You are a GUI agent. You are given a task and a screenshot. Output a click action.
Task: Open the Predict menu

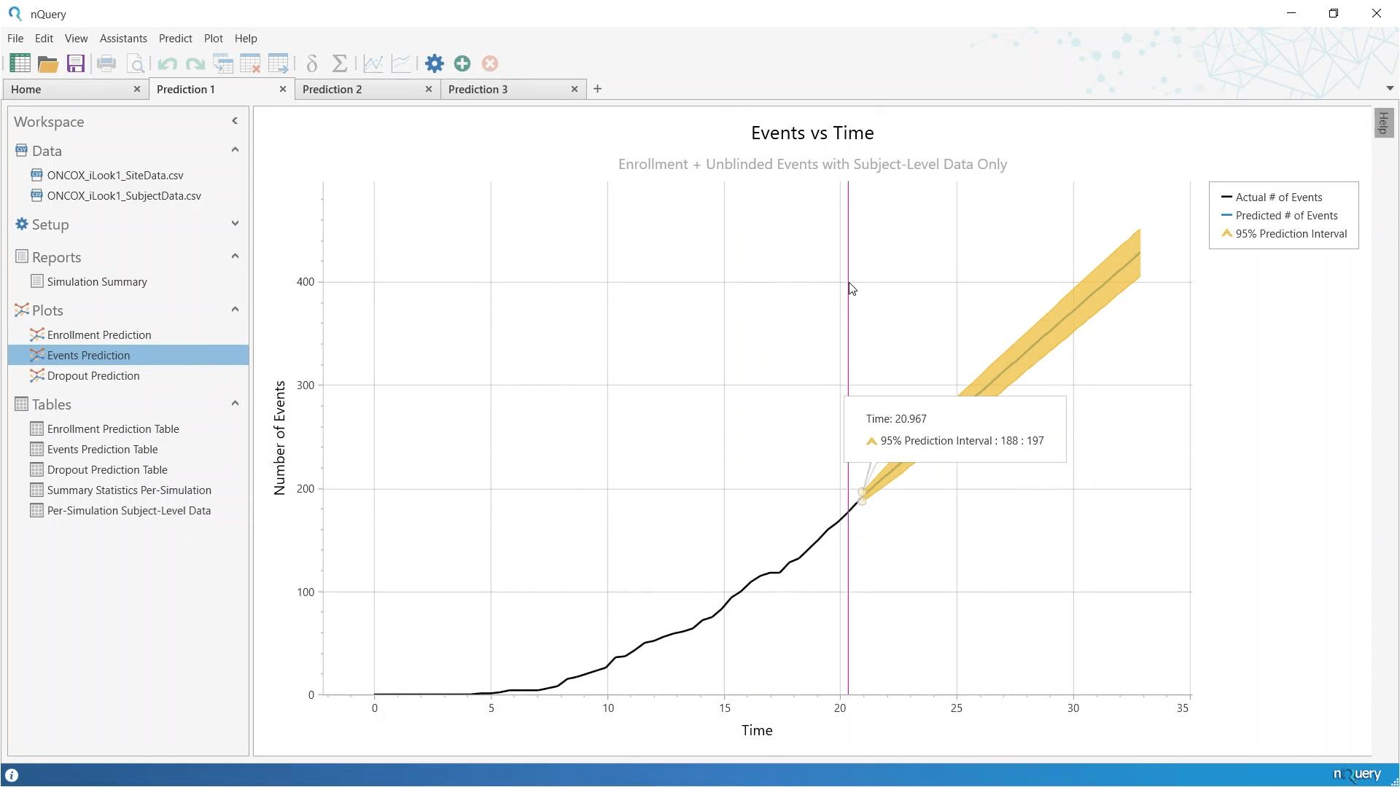(175, 39)
